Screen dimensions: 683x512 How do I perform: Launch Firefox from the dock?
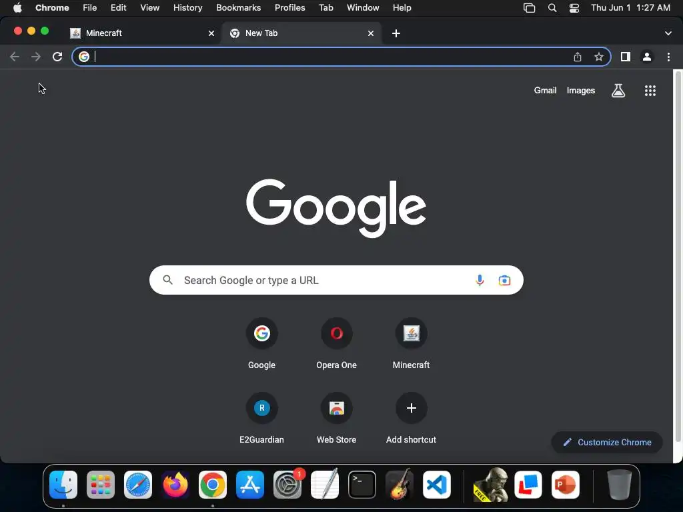pos(175,485)
